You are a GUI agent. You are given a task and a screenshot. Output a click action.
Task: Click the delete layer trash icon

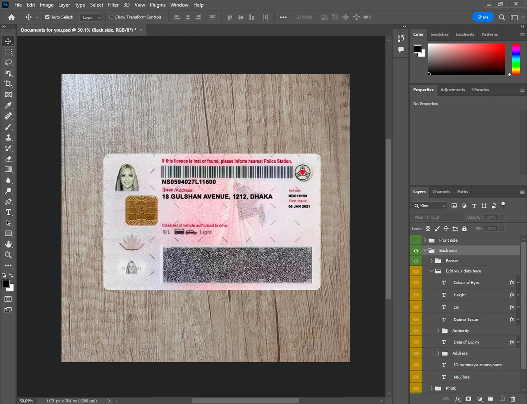513,399
